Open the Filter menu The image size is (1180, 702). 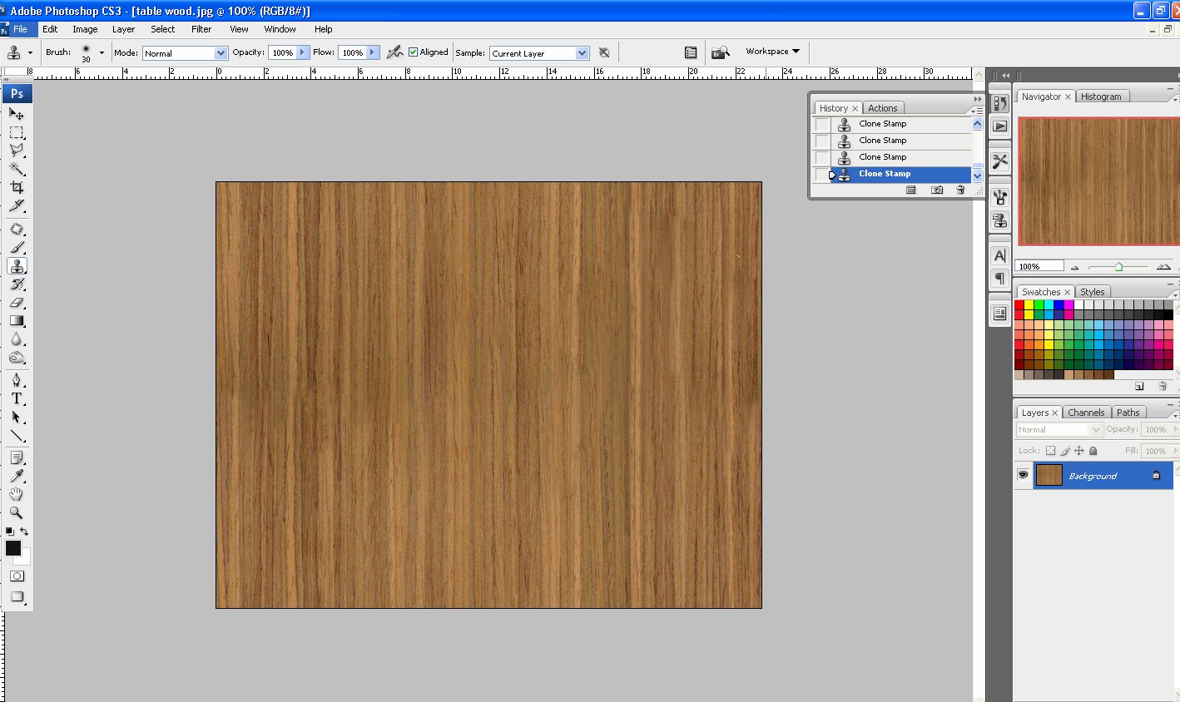pos(201,29)
